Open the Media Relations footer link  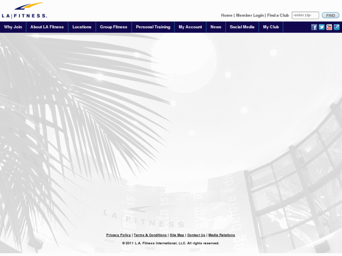[222, 235]
